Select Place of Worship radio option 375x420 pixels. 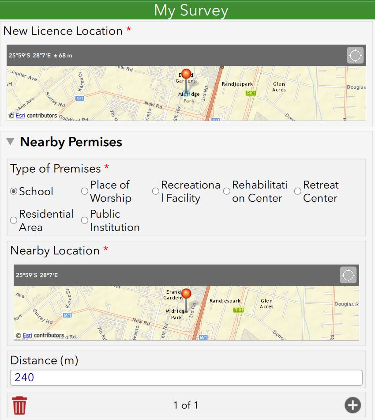[85, 191]
